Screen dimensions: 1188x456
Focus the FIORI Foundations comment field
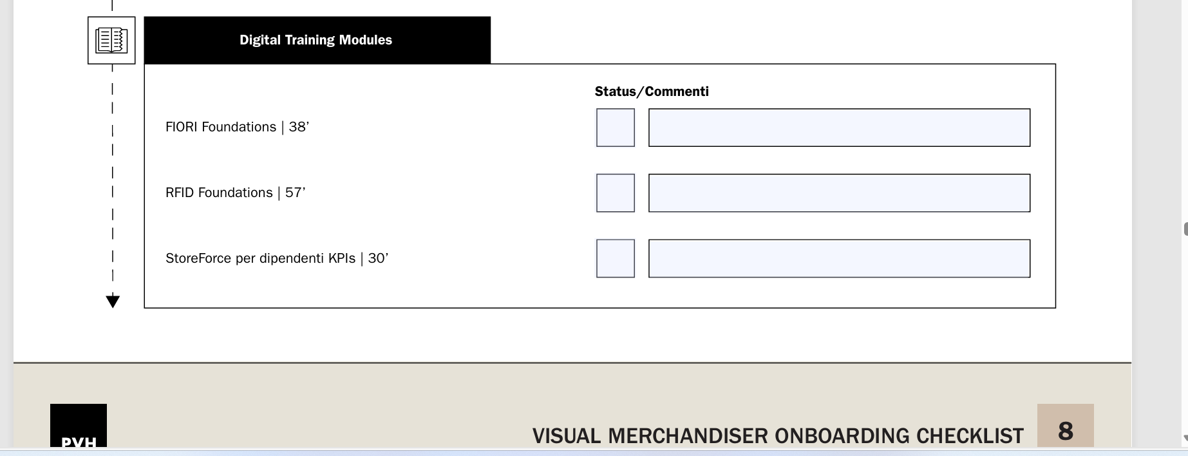[x=839, y=128]
